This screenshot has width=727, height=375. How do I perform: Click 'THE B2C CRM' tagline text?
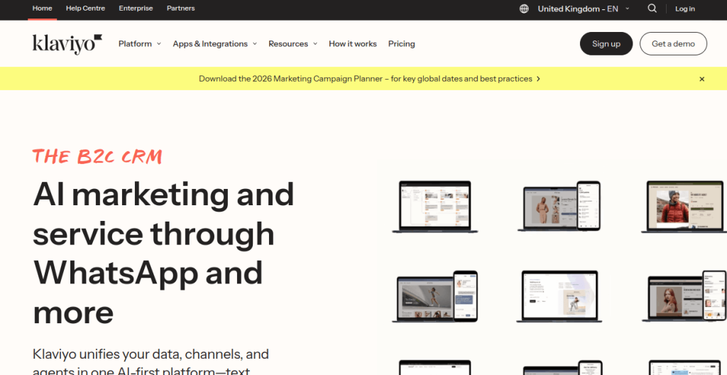97,157
